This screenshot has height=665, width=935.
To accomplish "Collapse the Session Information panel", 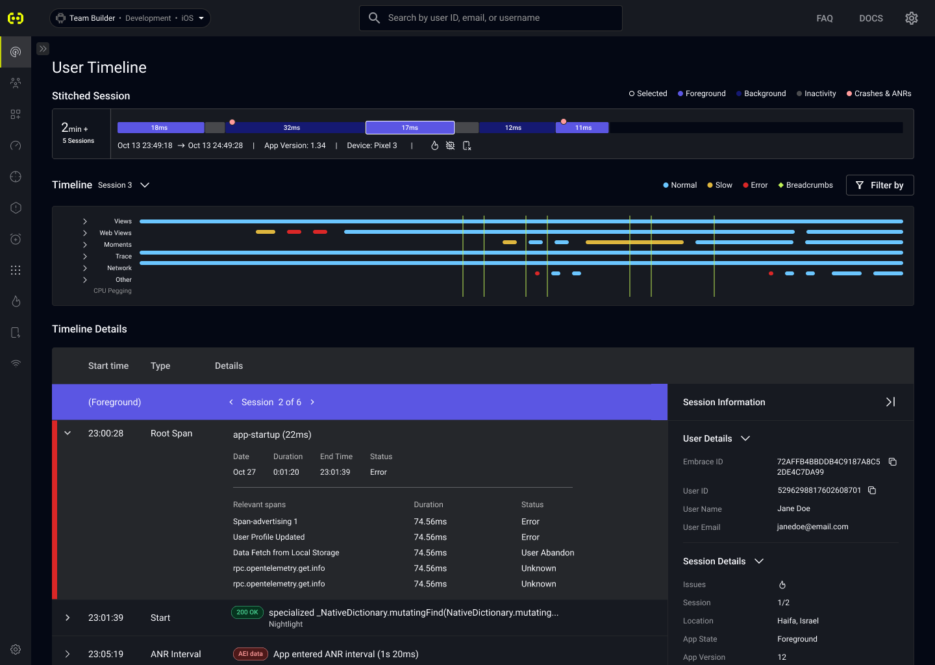I will coord(890,402).
